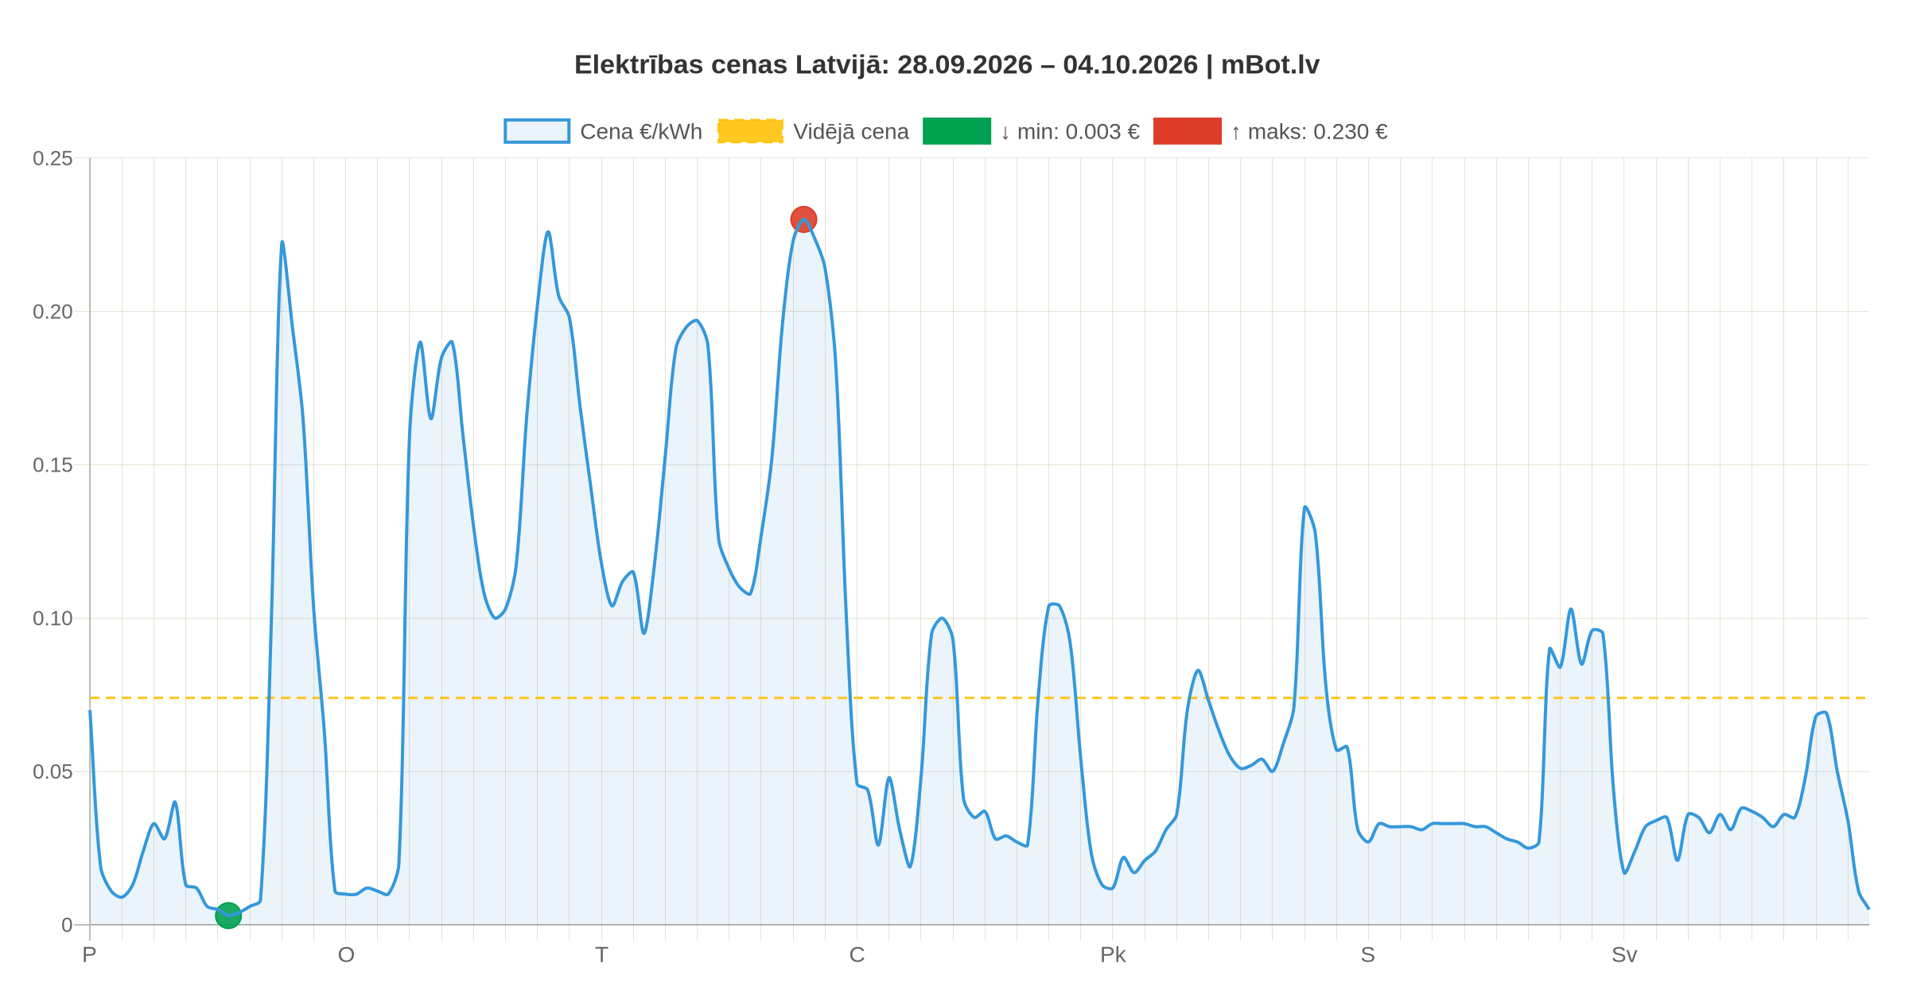Click the Pk day label on axis
The width and height of the screenshot is (1909, 1002).
[1113, 955]
